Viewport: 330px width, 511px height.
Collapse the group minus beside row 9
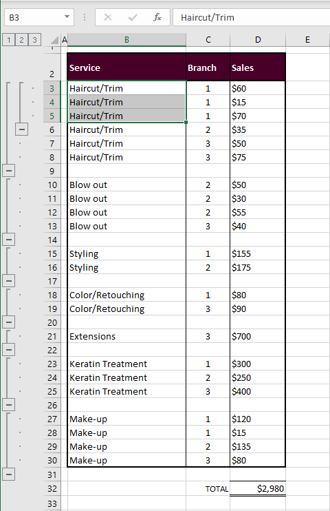point(9,170)
